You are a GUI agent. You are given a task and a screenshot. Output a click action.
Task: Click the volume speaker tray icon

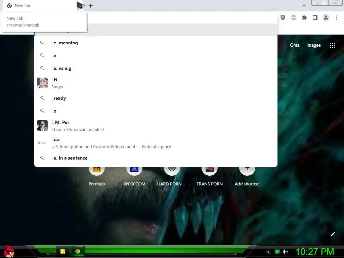285,252
